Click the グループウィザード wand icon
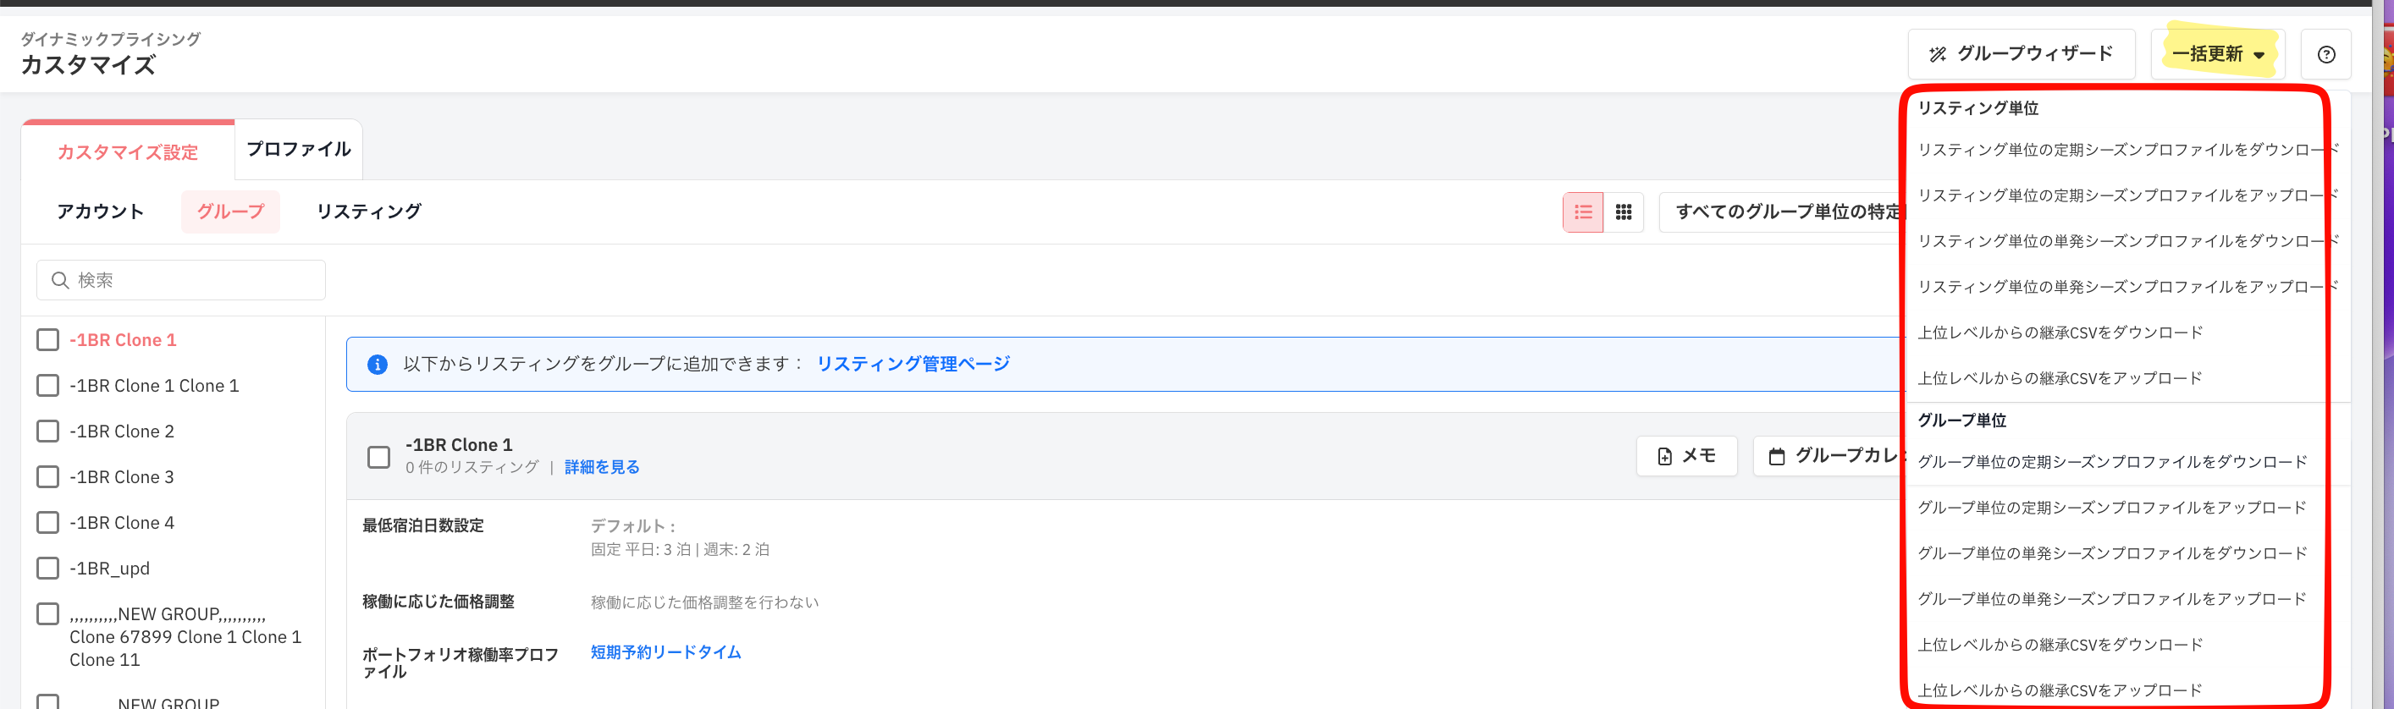The height and width of the screenshot is (709, 2394). pos(1938,55)
